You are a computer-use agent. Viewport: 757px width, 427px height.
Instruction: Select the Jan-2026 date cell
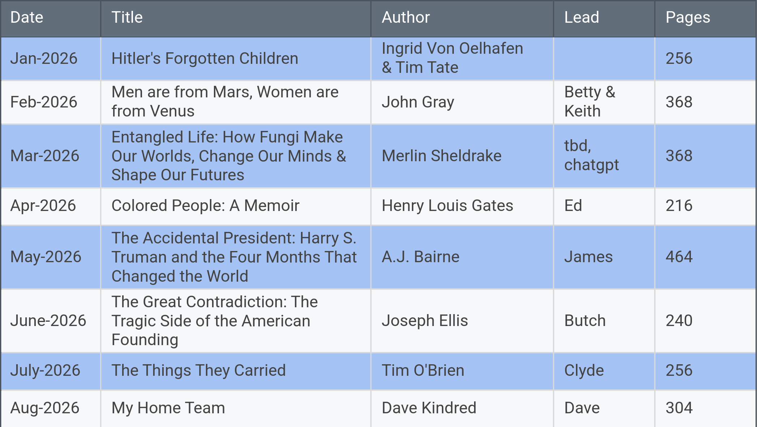coord(44,58)
